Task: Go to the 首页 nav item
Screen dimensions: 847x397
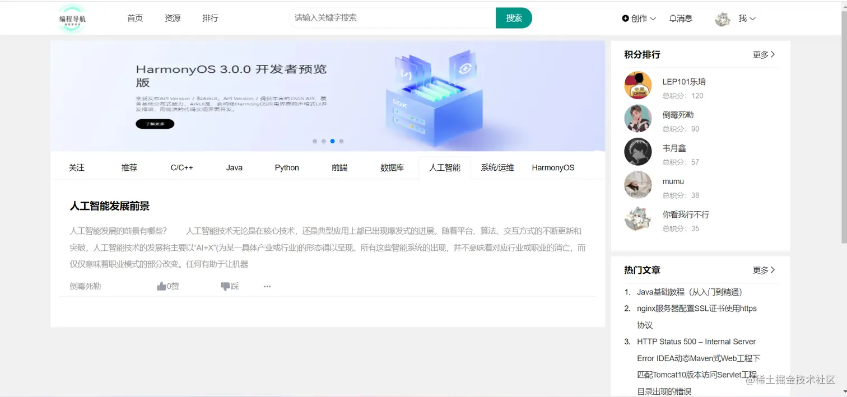Action: pos(135,18)
